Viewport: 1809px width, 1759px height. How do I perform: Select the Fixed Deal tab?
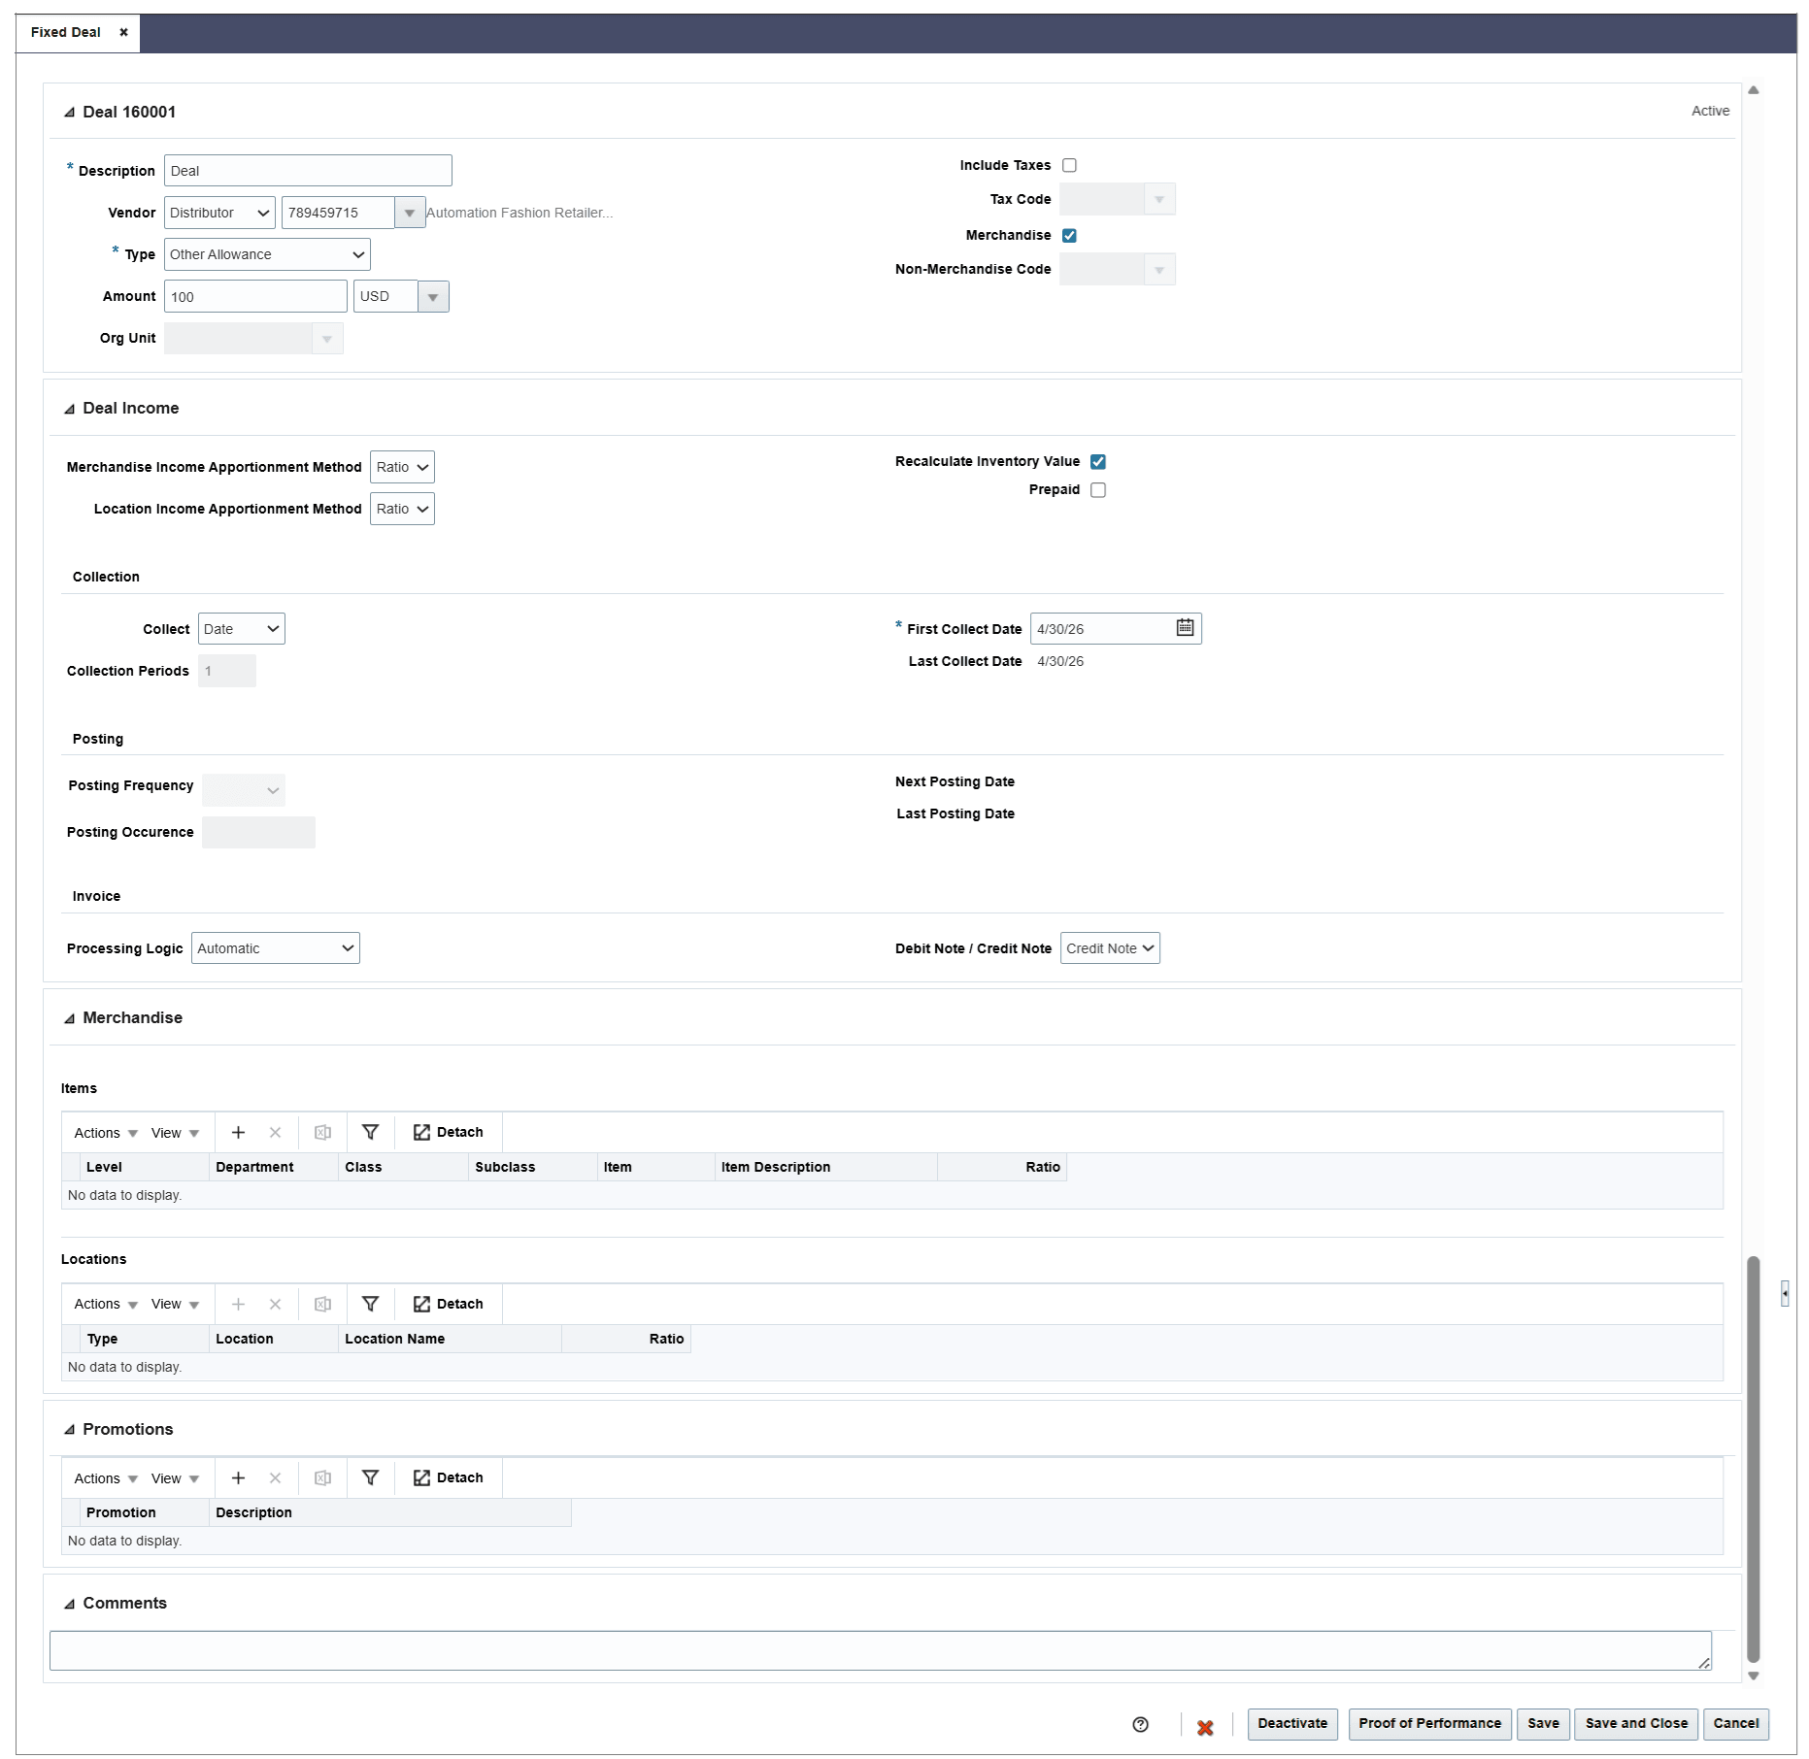65,32
